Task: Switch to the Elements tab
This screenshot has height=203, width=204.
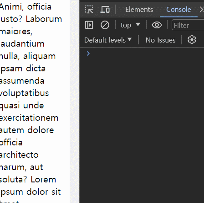Action: point(139,10)
